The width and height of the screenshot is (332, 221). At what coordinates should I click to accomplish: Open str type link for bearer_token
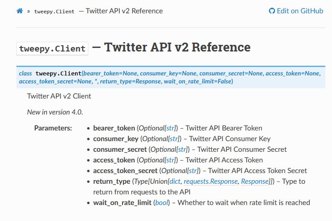tap(170, 128)
